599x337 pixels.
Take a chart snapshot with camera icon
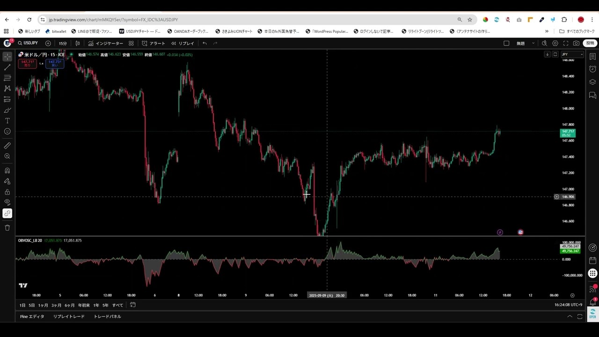pos(576,43)
